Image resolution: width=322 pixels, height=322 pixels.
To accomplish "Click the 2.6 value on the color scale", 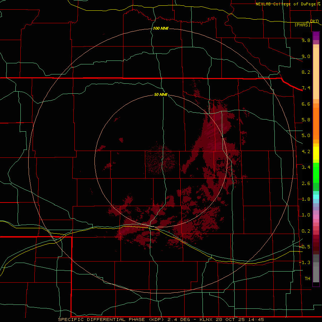I will (306, 184).
